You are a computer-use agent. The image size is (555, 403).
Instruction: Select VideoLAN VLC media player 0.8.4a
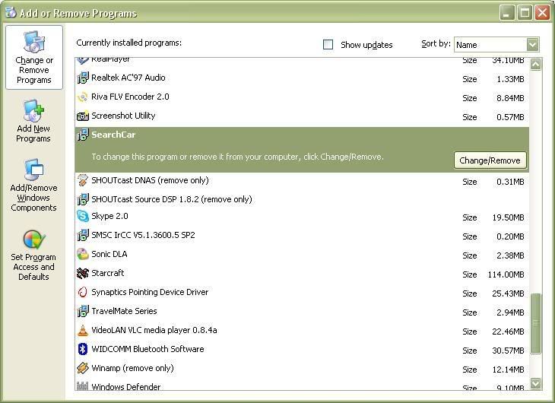coord(302,331)
